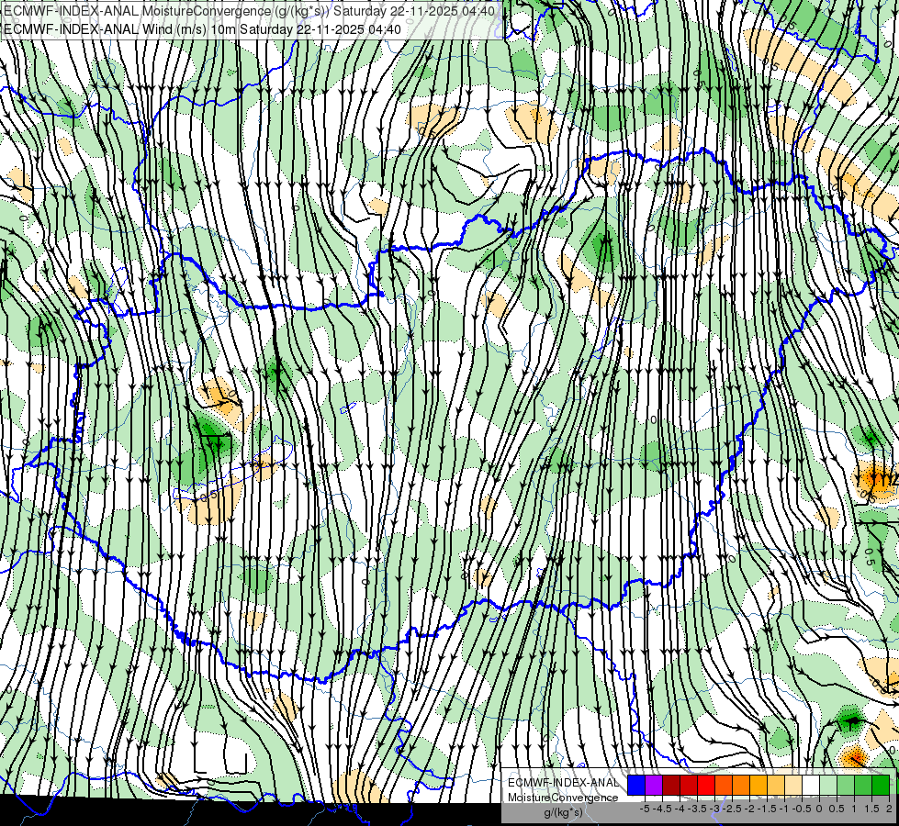The height and width of the screenshot is (826, 899).
Task: Click the MoistureConvergence title line at top
Action: (250, 11)
